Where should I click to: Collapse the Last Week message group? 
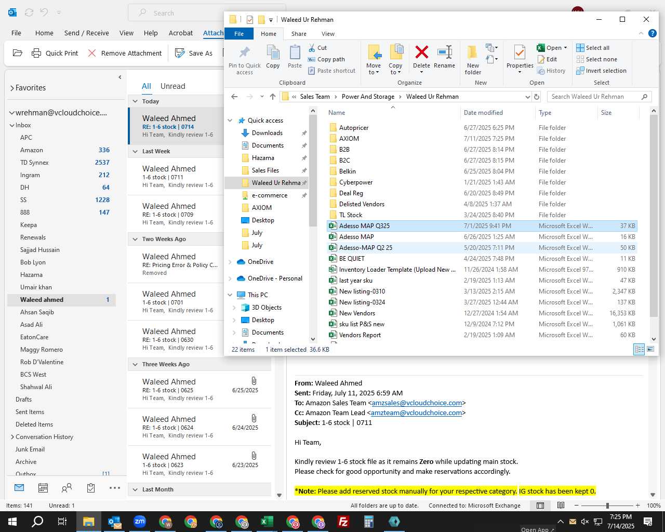coord(135,151)
